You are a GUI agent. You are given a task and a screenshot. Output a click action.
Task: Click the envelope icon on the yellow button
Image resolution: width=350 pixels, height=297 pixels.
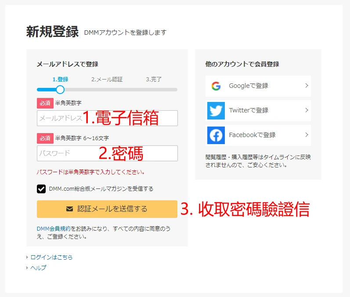tap(69, 209)
